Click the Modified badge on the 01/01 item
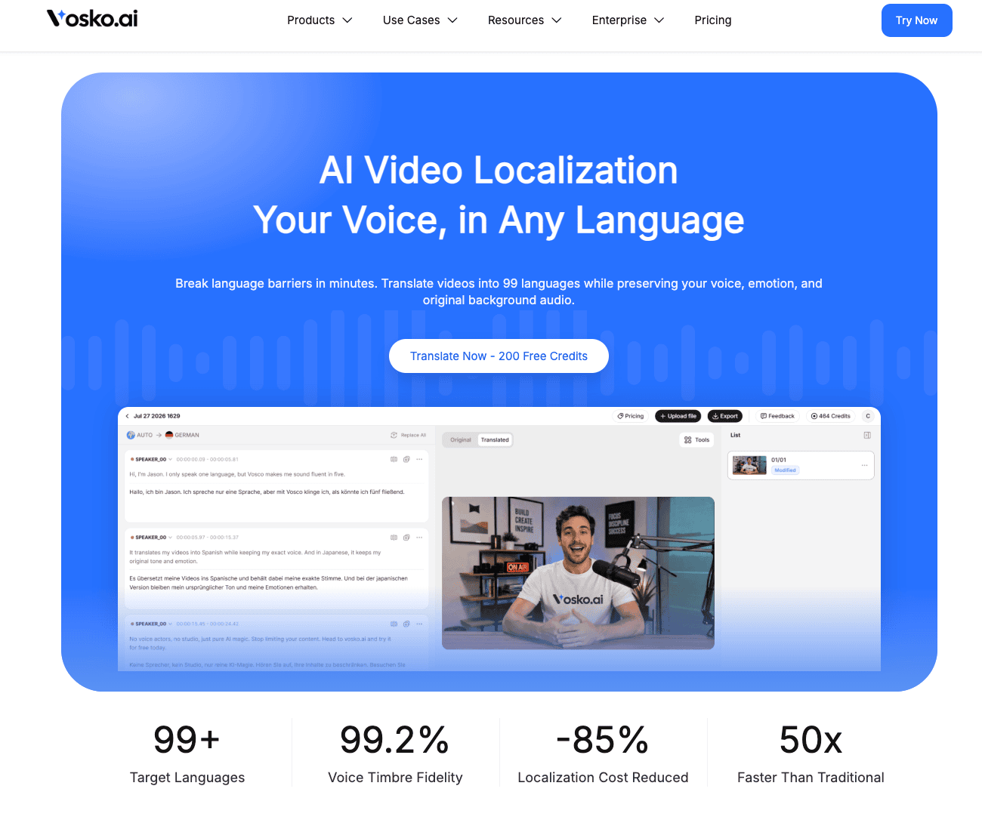 point(785,470)
